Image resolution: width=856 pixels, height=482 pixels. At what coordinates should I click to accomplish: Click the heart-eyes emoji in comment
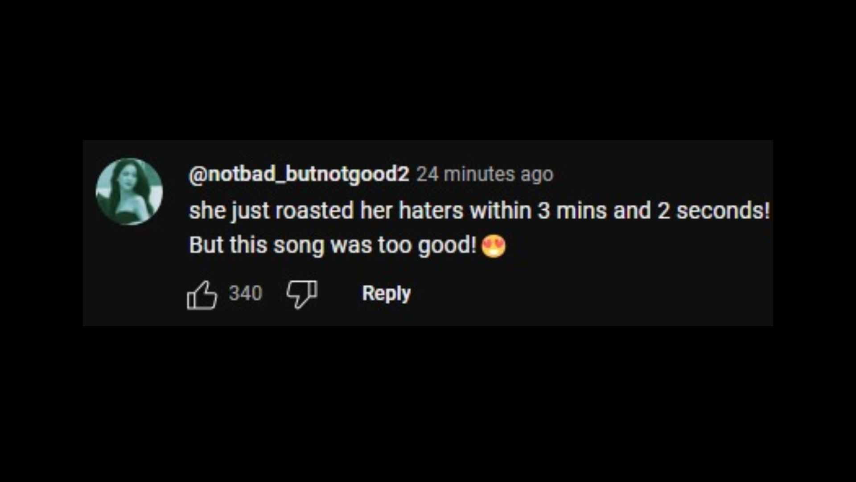point(494,246)
